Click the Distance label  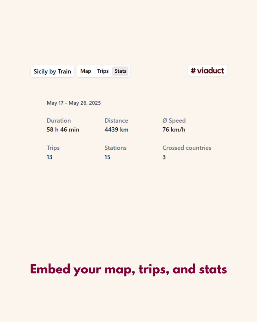[x=116, y=120]
